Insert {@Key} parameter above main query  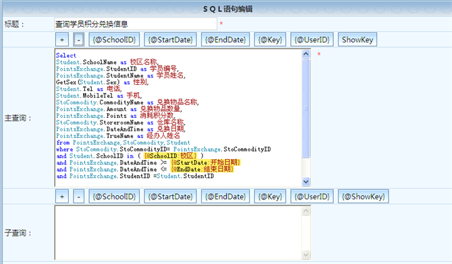tap(270, 40)
